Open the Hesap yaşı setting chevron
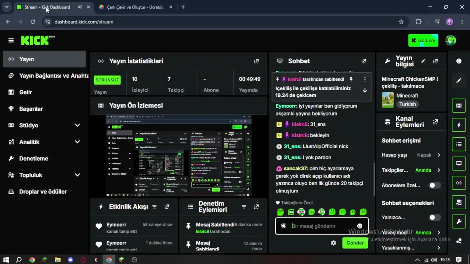Viewport: 470px width, 264px height. click(438, 155)
